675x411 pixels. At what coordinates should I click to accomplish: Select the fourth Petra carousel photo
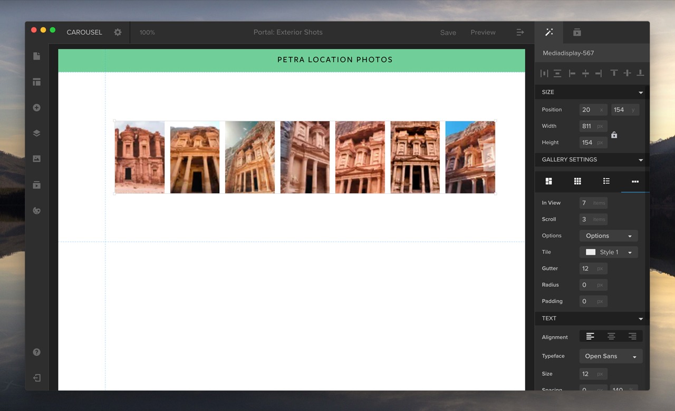[x=305, y=157]
